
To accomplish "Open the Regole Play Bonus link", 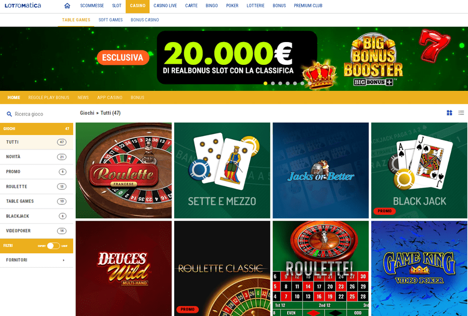I will coord(49,98).
